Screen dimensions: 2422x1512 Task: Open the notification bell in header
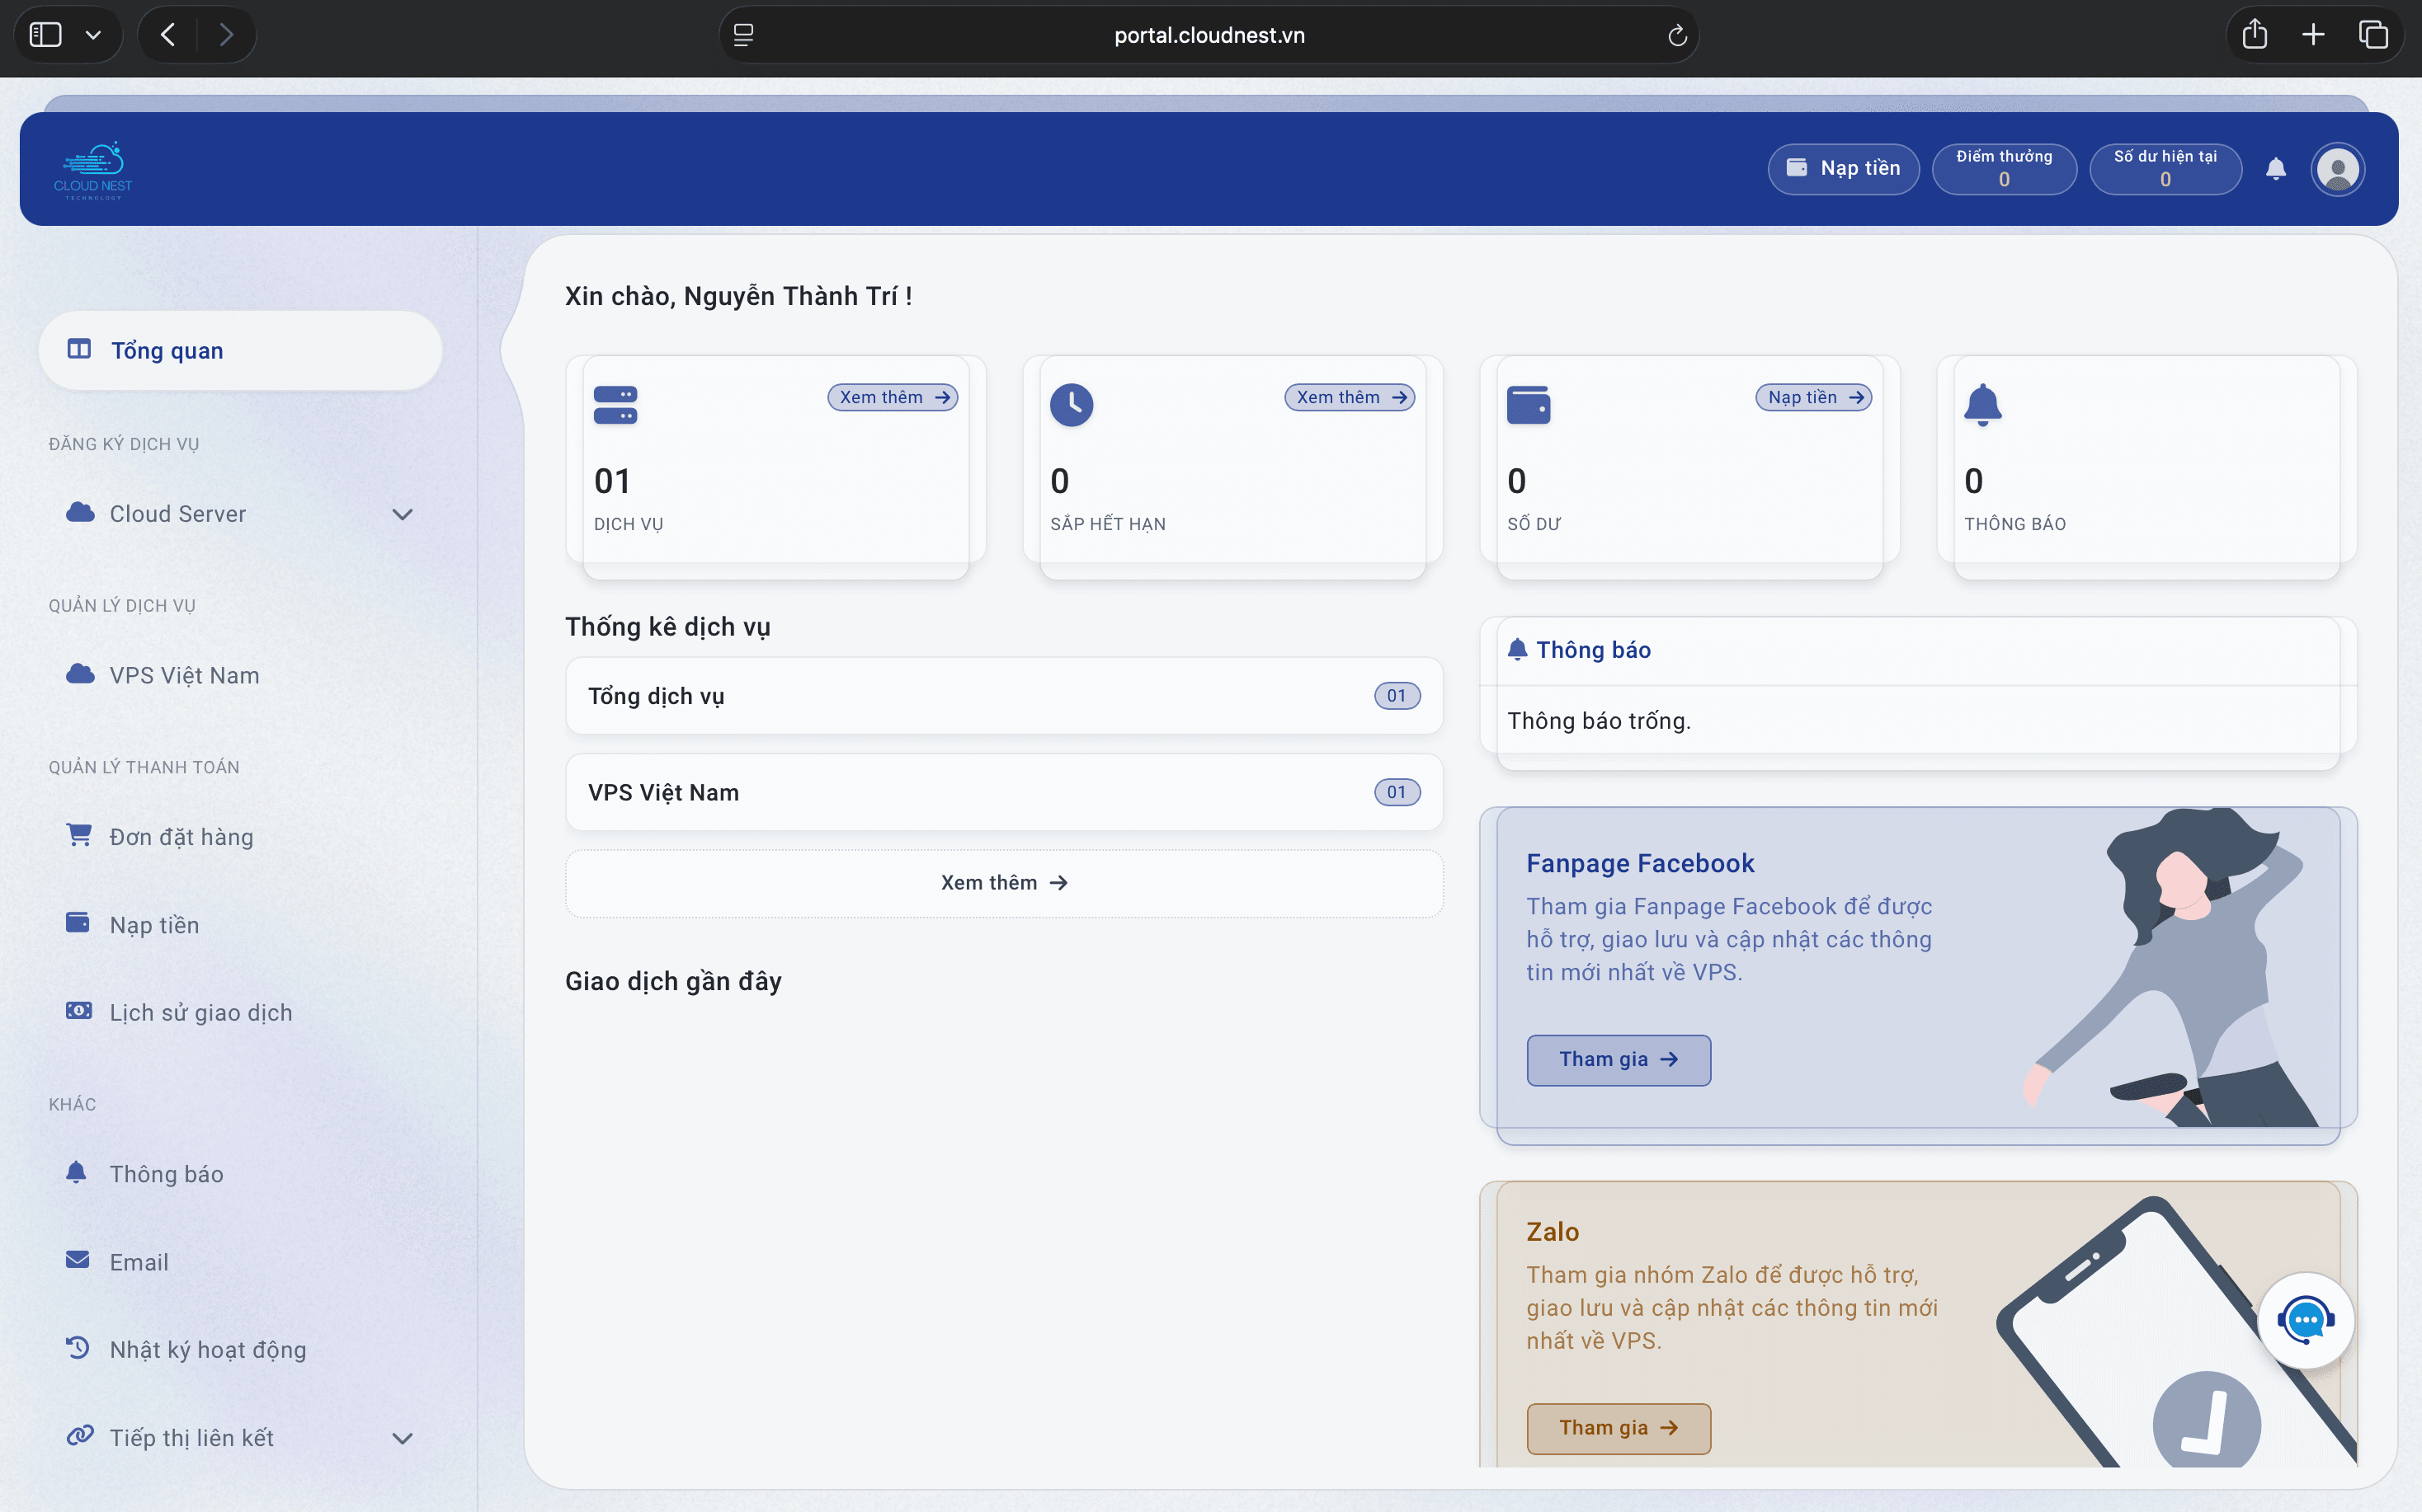click(x=2276, y=168)
